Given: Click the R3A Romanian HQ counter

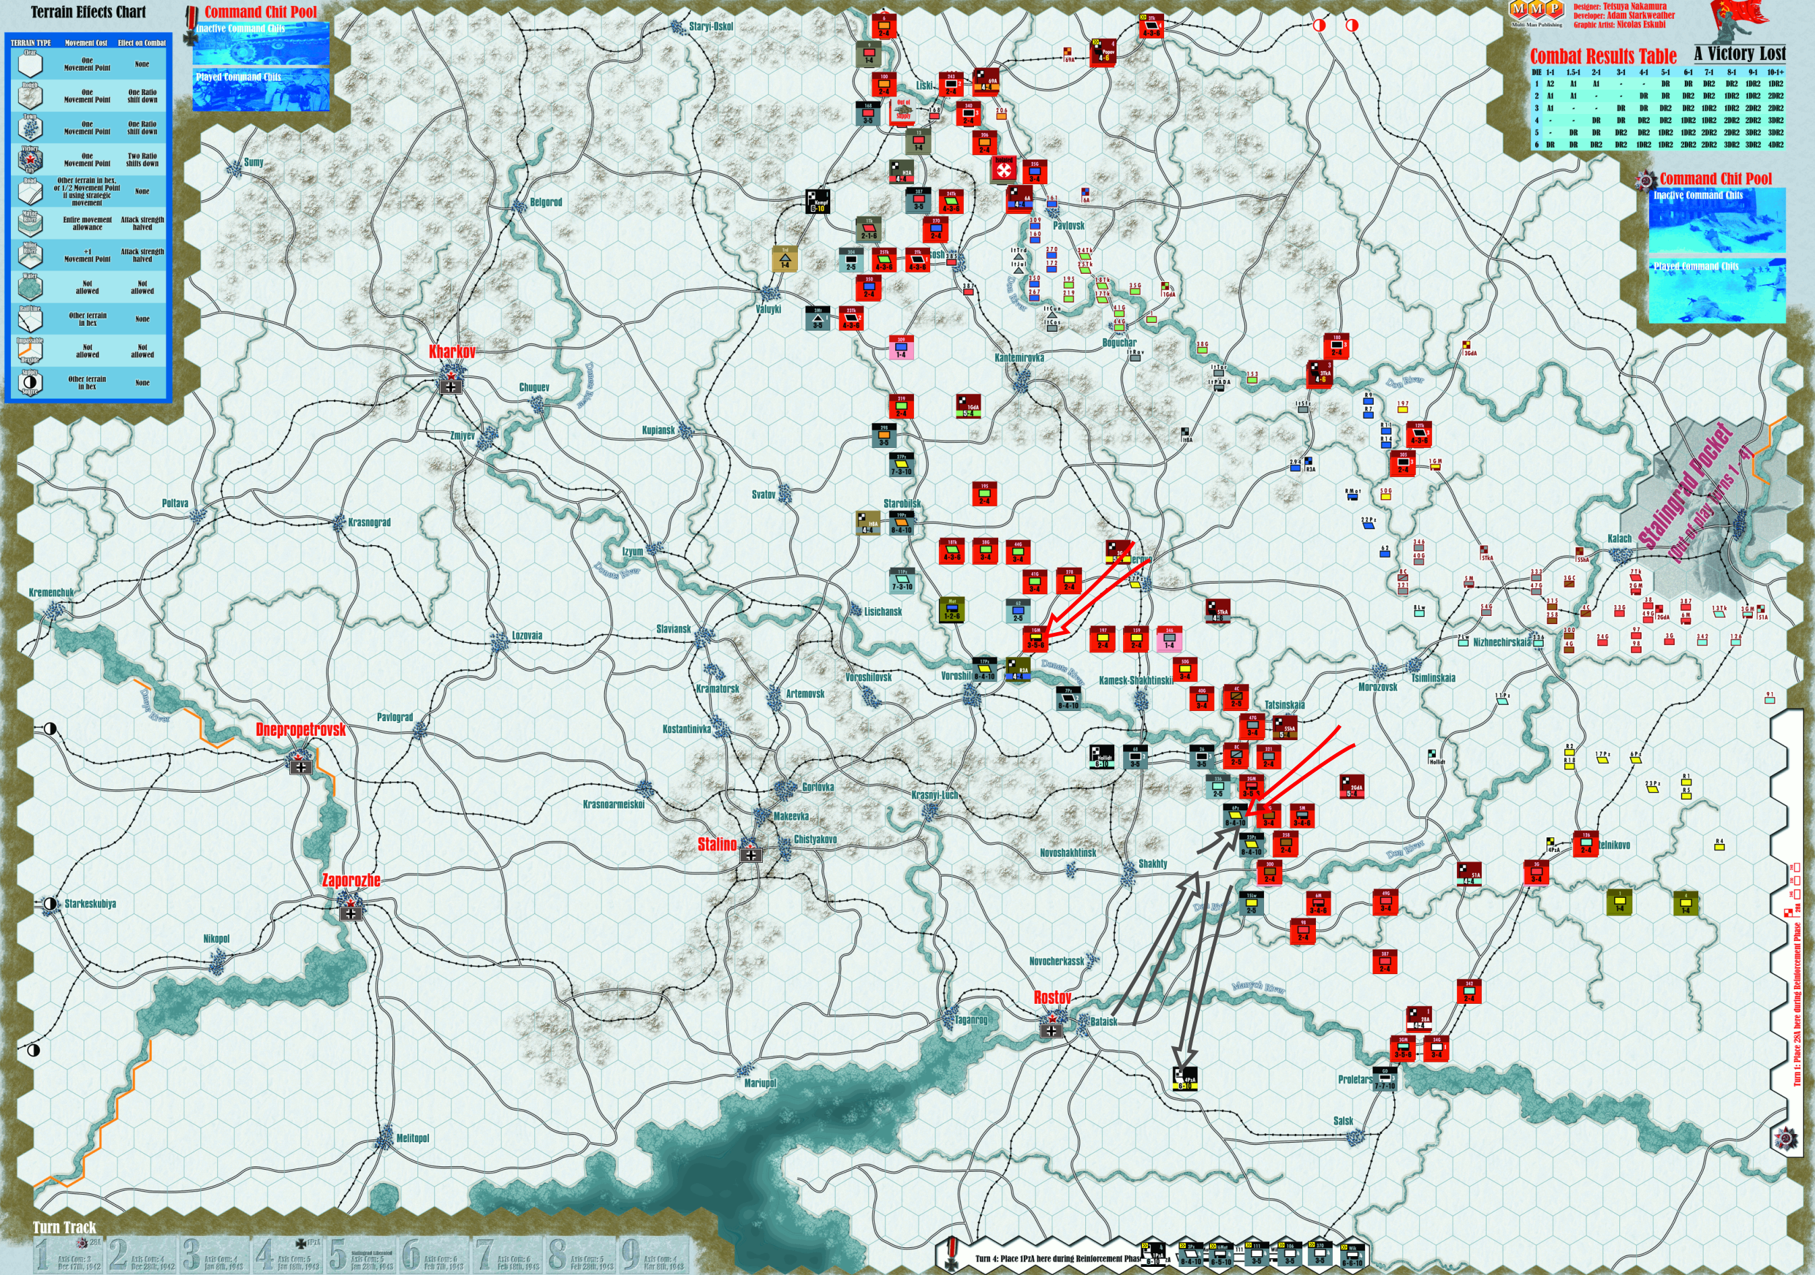Looking at the screenshot, I should [1018, 669].
